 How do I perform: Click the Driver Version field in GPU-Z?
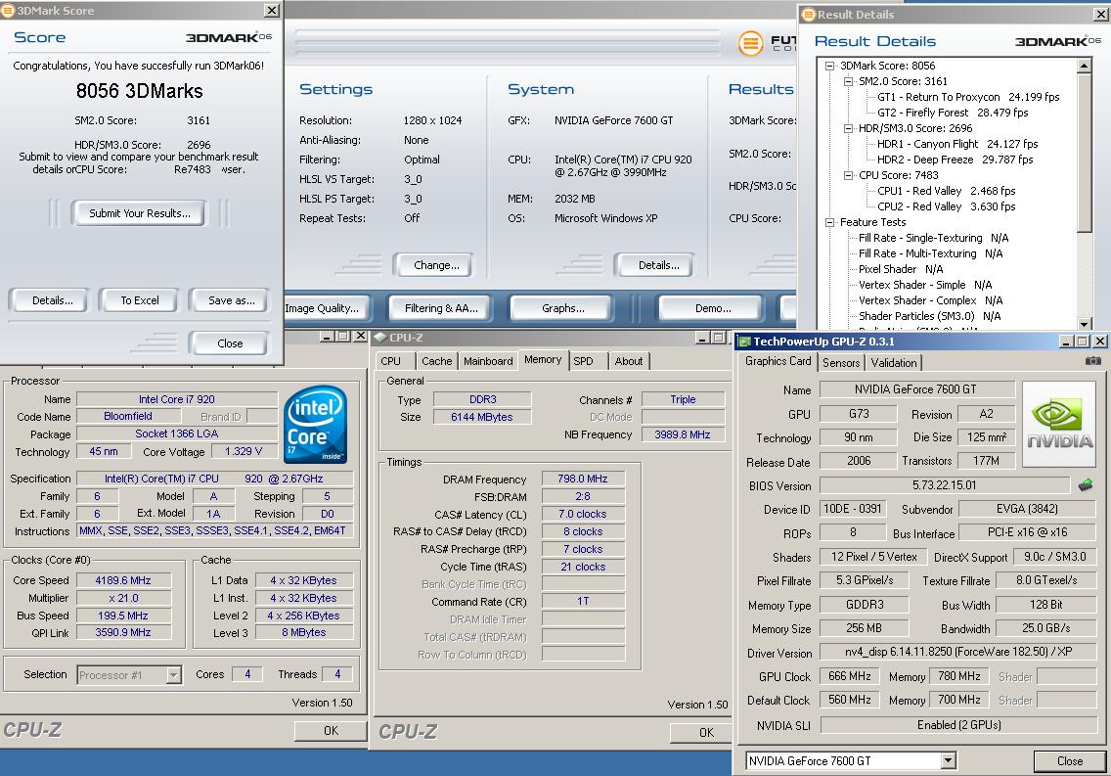coord(958,652)
